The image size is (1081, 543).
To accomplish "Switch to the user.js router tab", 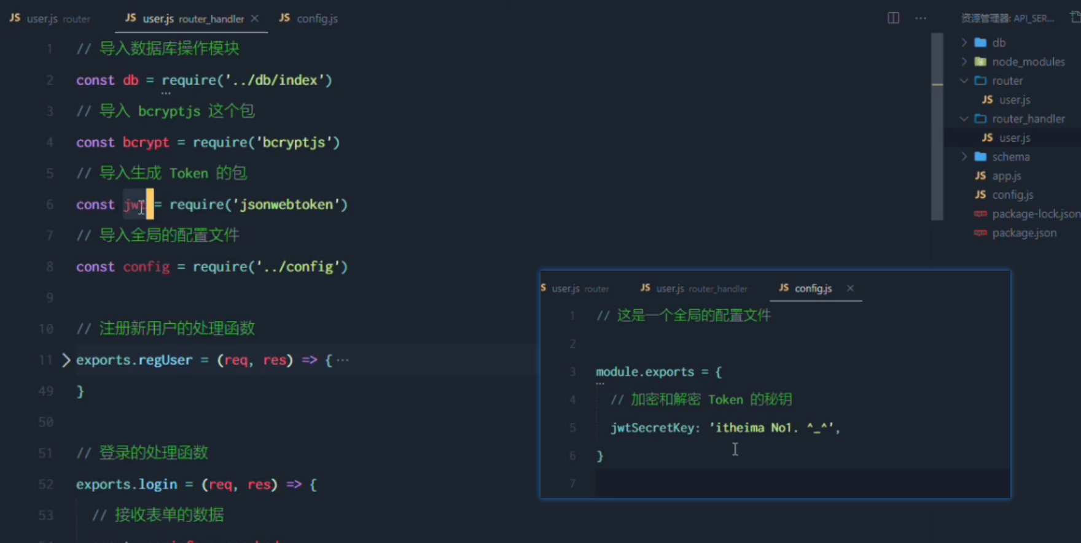I will point(50,18).
